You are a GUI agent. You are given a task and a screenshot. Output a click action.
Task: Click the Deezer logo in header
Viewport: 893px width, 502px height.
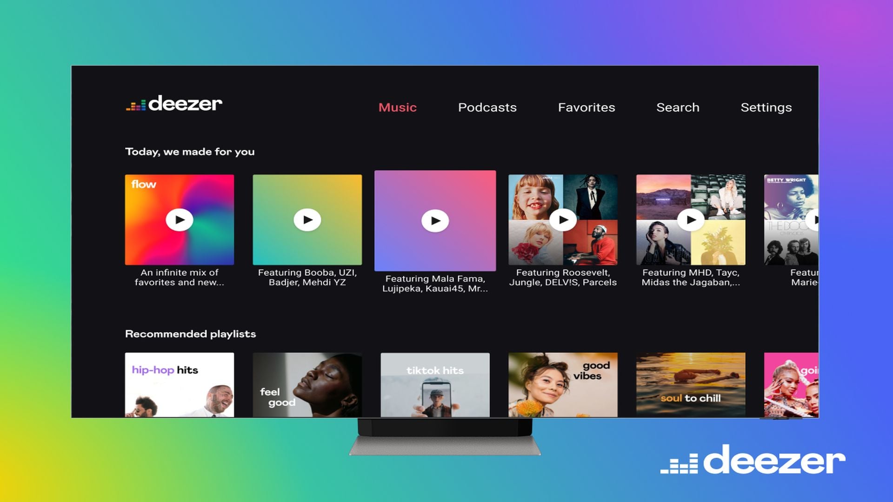point(174,104)
